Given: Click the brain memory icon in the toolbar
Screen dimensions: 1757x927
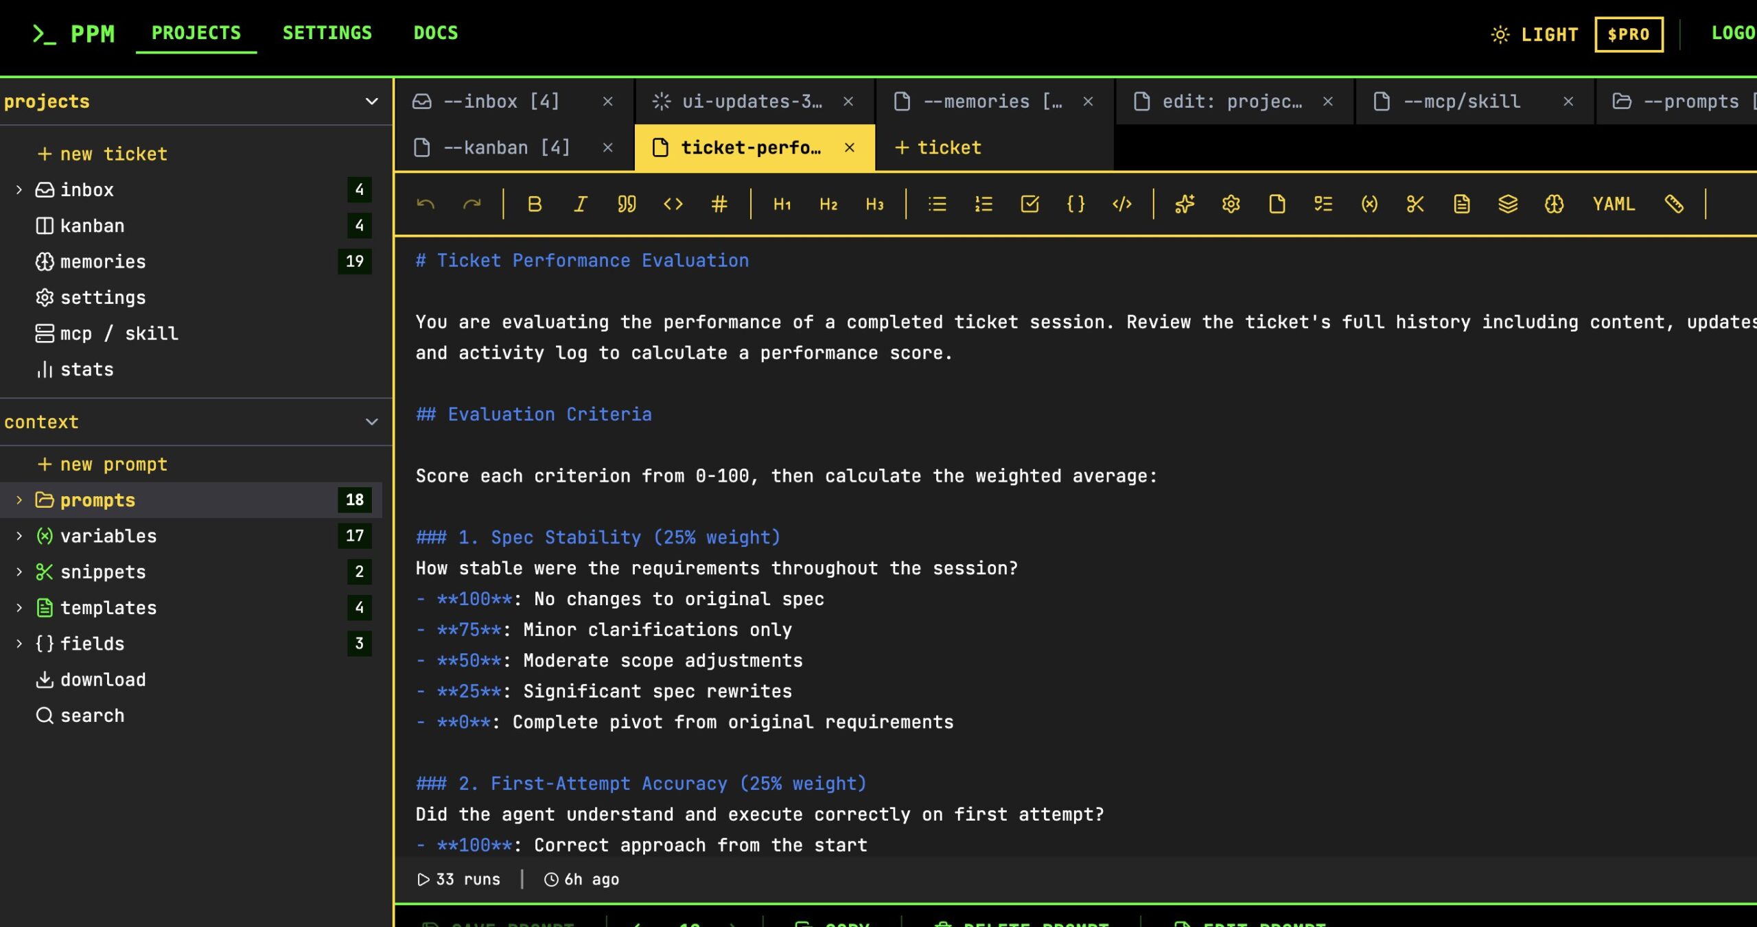Looking at the screenshot, I should point(1555,204).
